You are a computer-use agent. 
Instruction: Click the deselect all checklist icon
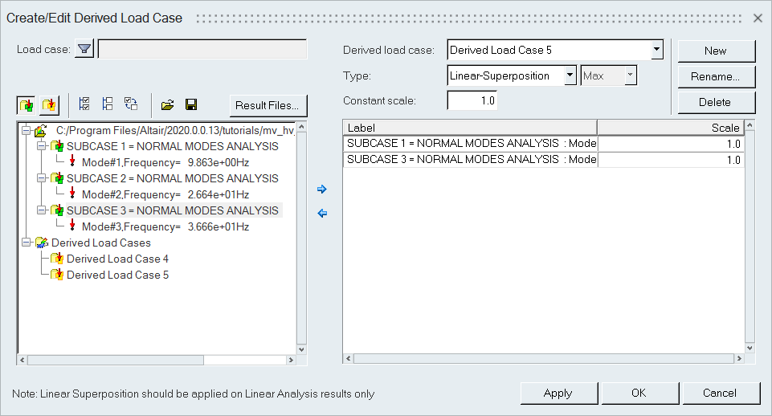107,104
